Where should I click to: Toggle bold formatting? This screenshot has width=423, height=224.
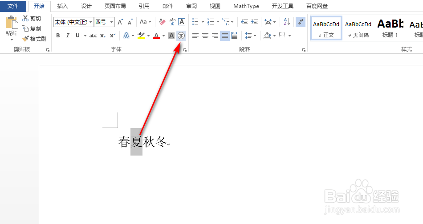point(58,36)
